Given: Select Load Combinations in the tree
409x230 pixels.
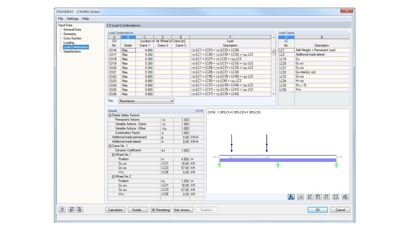Looking at the screenshot, I should tap(76, 47).
